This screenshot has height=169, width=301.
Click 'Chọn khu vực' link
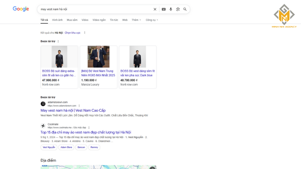click(73, 33)
